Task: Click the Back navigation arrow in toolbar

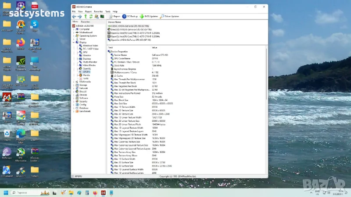Action: click(x=74, y=16)
